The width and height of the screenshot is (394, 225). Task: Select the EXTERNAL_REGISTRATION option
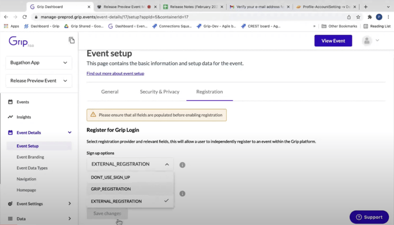coord(130,201)
